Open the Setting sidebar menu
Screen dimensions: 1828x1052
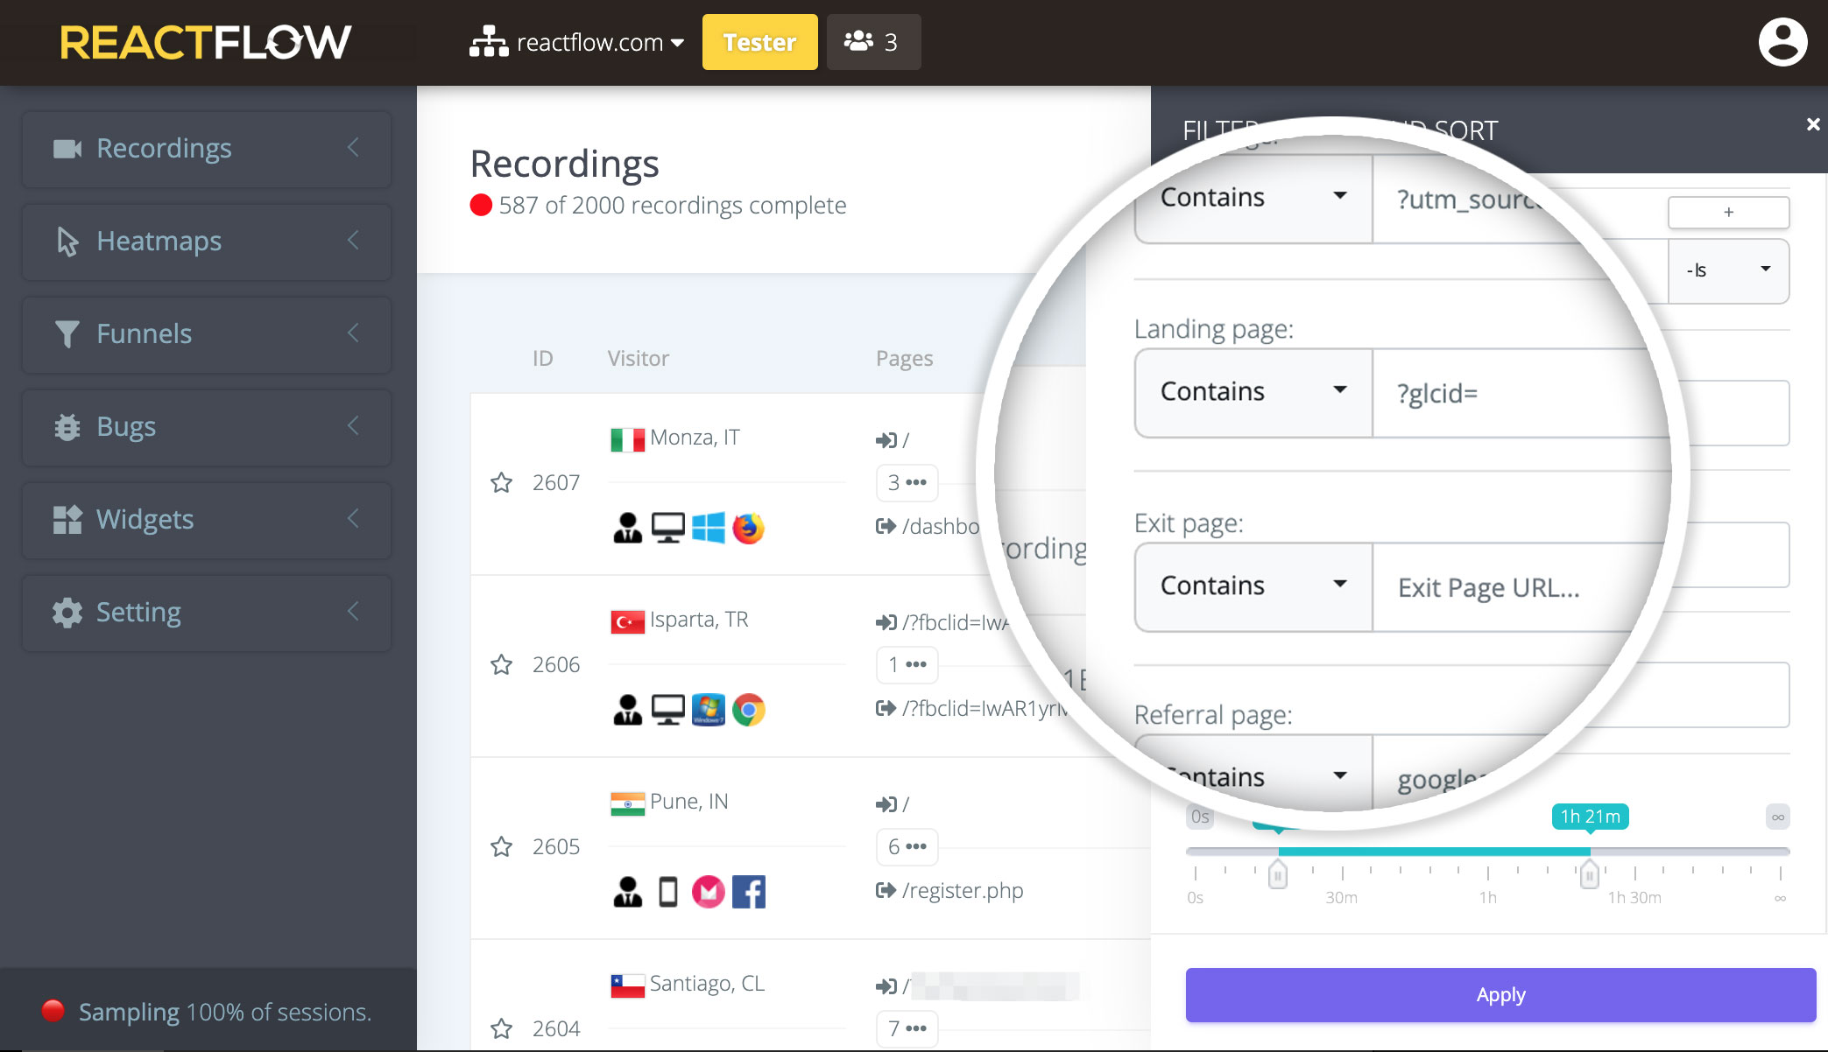click(207, 613)
